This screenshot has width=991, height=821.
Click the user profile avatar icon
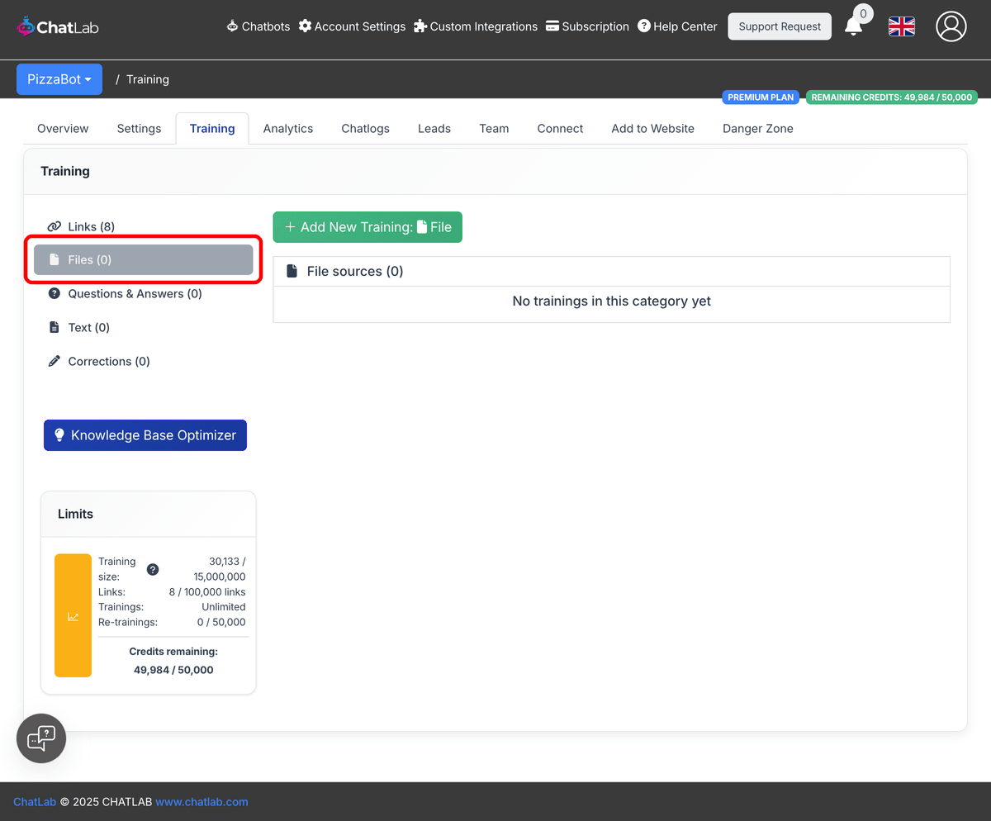pos(951,26)
